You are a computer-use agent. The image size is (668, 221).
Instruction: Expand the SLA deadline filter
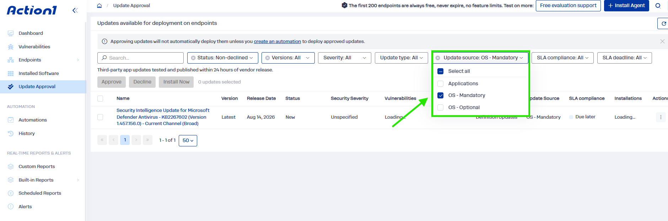[x=625, y=58]
